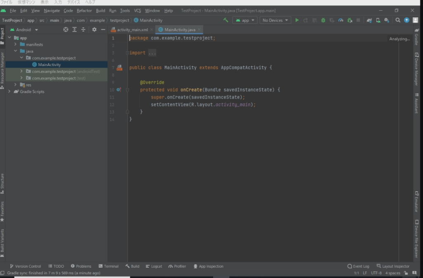Switch to the activity_main.xml tab
Viewport: 423px width, 278px height.
click(132, 30)
